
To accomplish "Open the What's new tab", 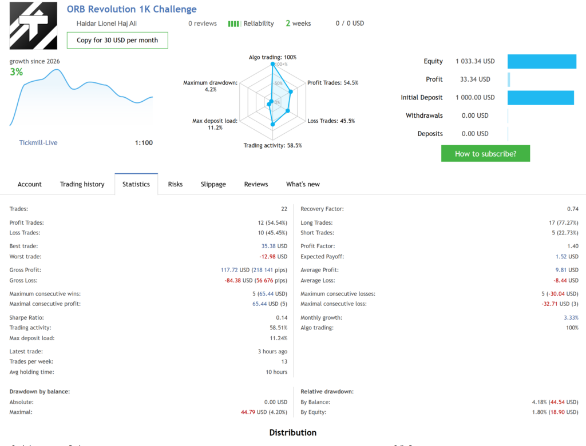I will coord(303,184).
